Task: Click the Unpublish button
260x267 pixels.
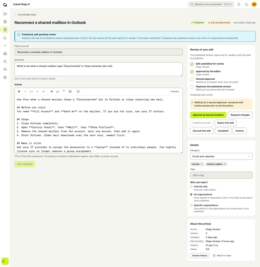Action: point(223,131)
